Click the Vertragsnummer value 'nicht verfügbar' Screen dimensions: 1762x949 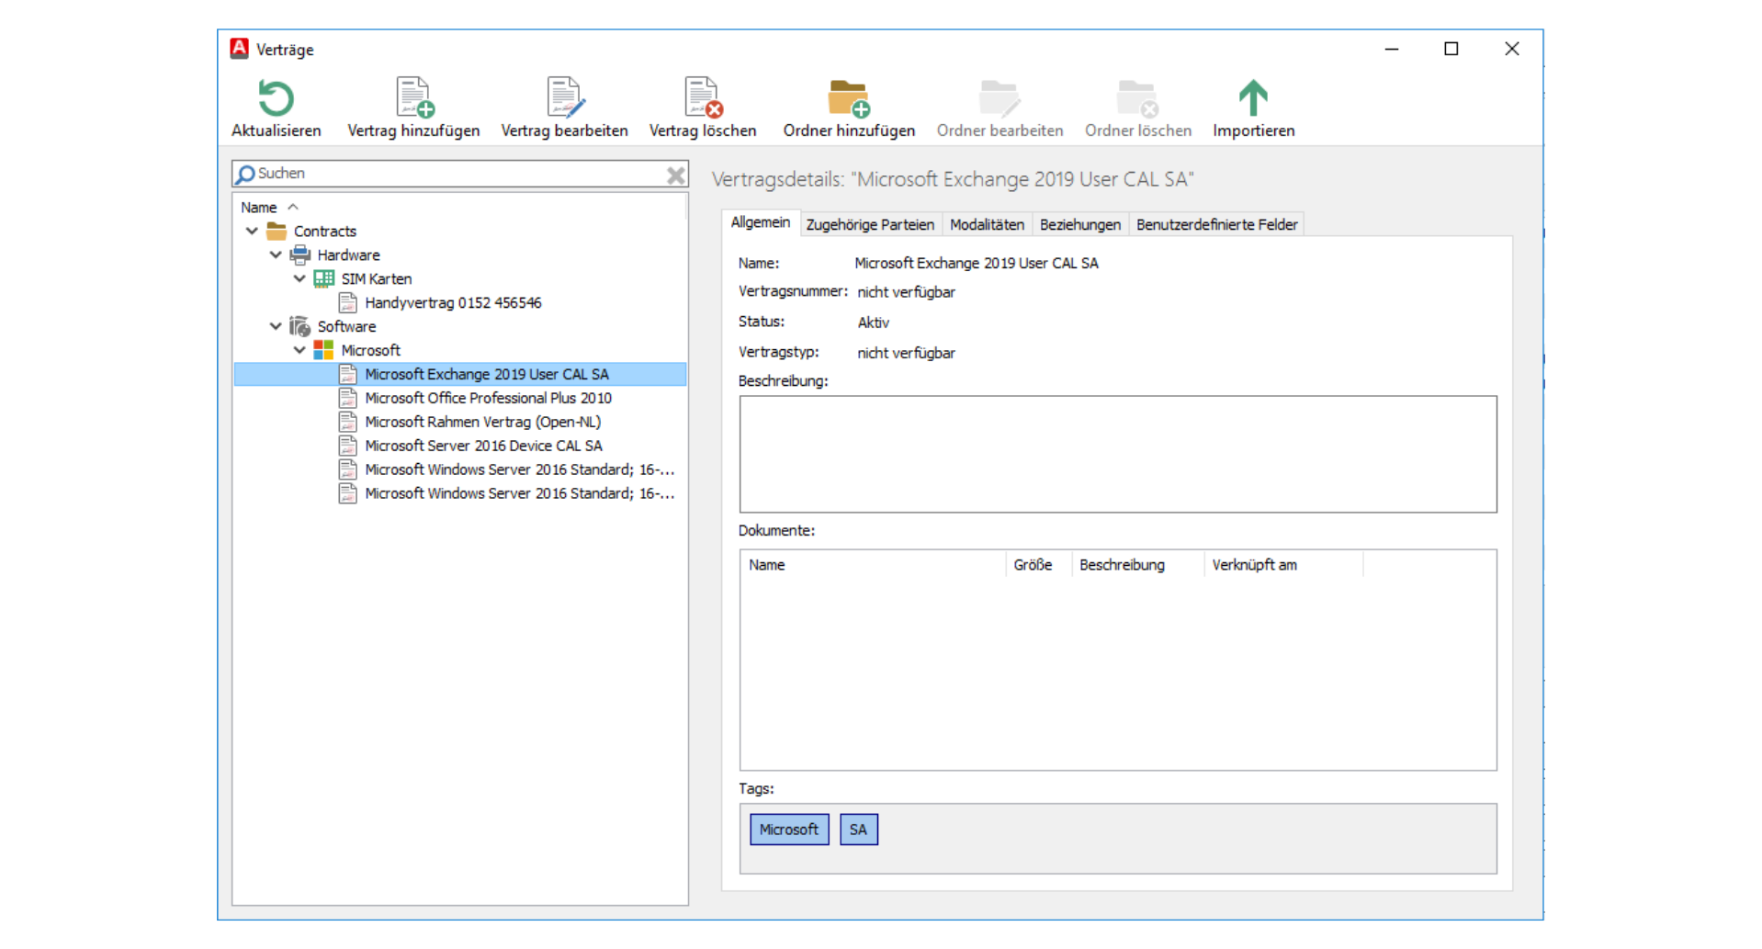pyautogui.click(x=906, y=292)
